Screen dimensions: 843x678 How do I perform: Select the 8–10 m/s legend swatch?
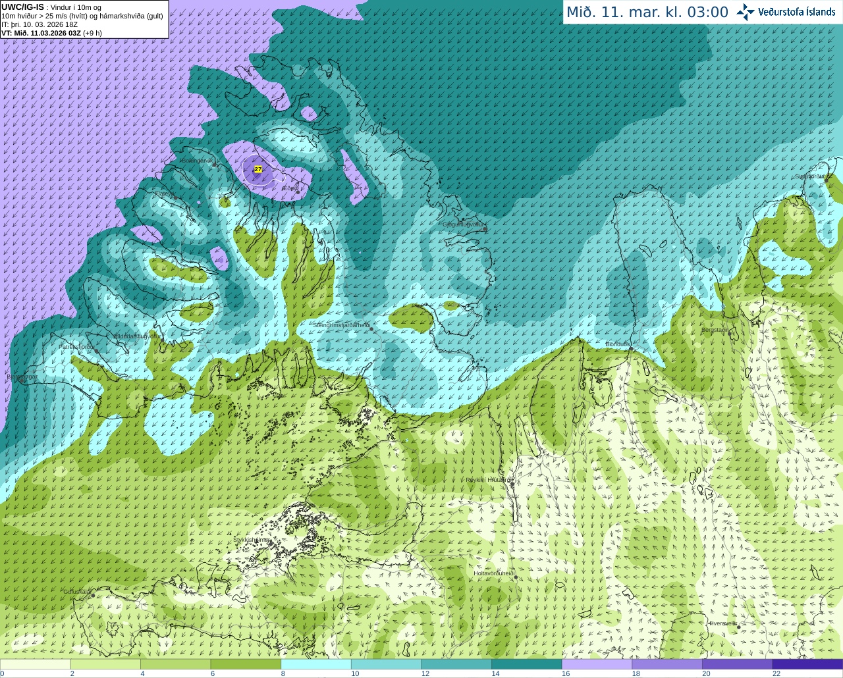[315, 664]
